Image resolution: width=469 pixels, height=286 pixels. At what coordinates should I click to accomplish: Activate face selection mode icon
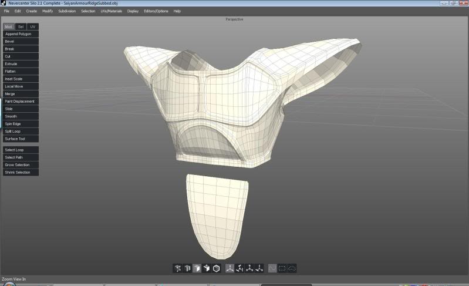click(197, 268)
